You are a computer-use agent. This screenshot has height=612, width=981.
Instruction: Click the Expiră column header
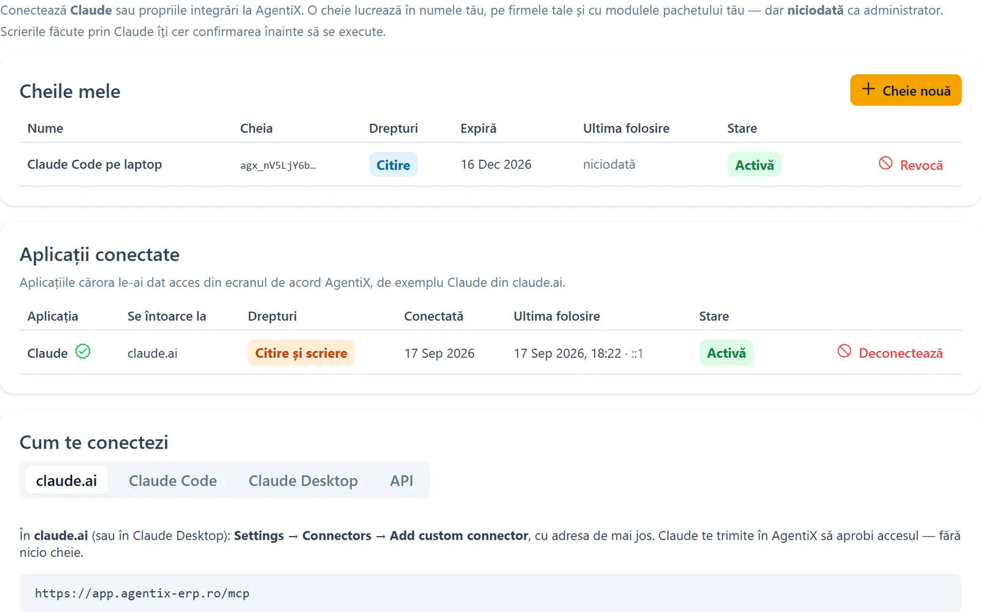[x=478, y=128]
